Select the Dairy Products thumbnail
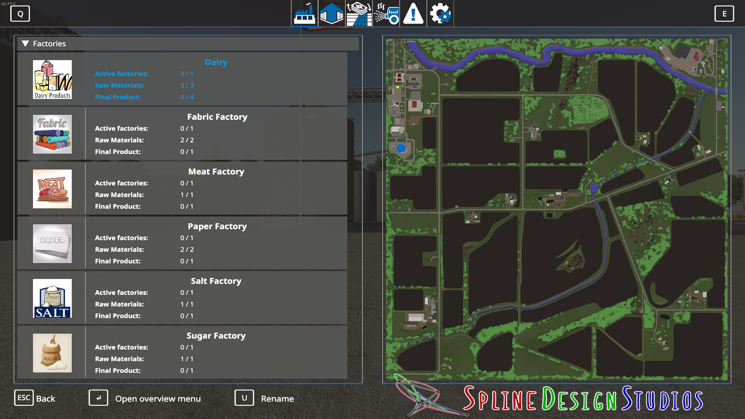The image size is (745, 419). [52, 80]
